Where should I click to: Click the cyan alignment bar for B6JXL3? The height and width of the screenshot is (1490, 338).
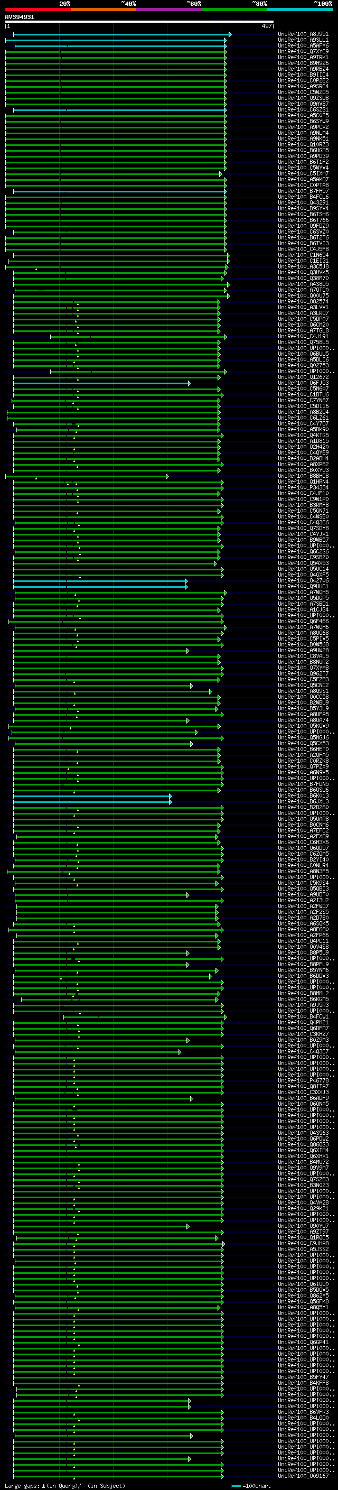[92, 802]
